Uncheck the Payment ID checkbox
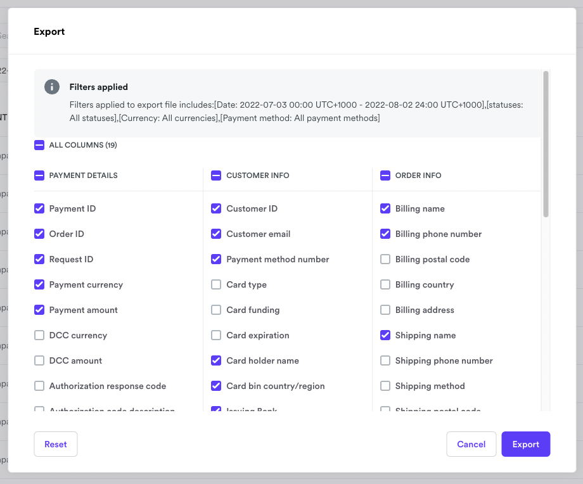The width and height of the screenshot is (583, 484). tap(39, 208)
